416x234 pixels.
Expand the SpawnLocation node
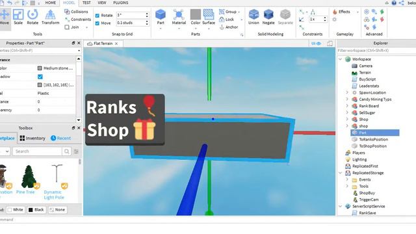(347, 92)
